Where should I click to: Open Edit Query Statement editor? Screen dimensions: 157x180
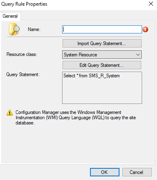(x=102, y=65)
